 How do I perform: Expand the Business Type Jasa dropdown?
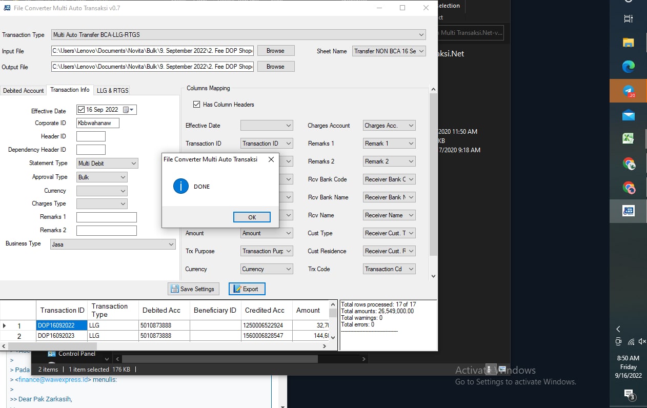tap(113, 244)
